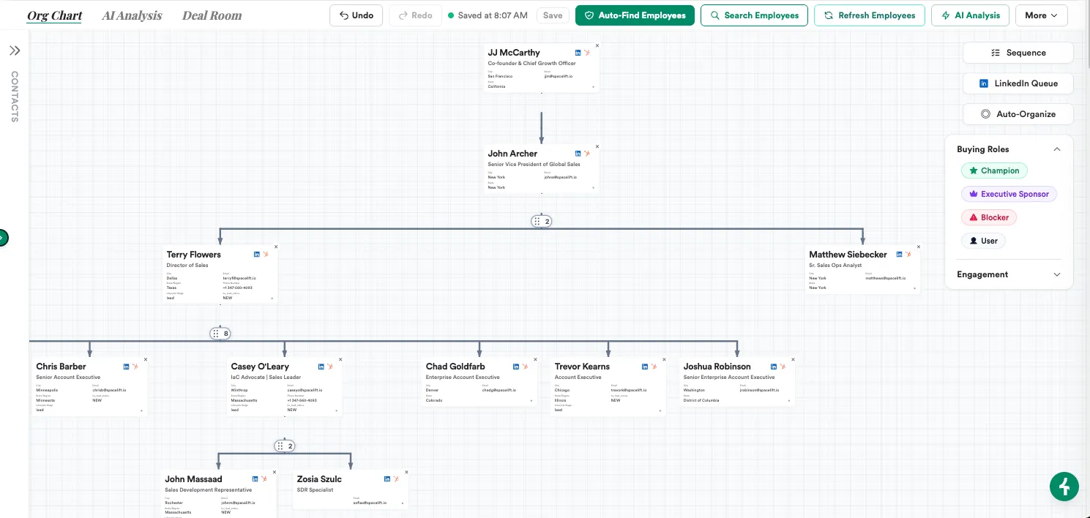Click the AI Analysis toolbar button

[970, 15]
